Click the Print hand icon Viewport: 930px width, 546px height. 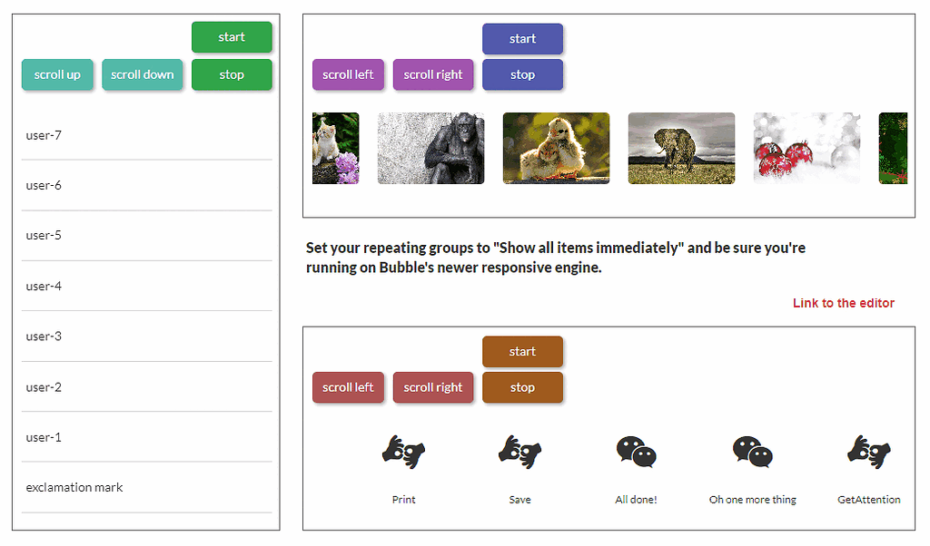tap(403, 452)
